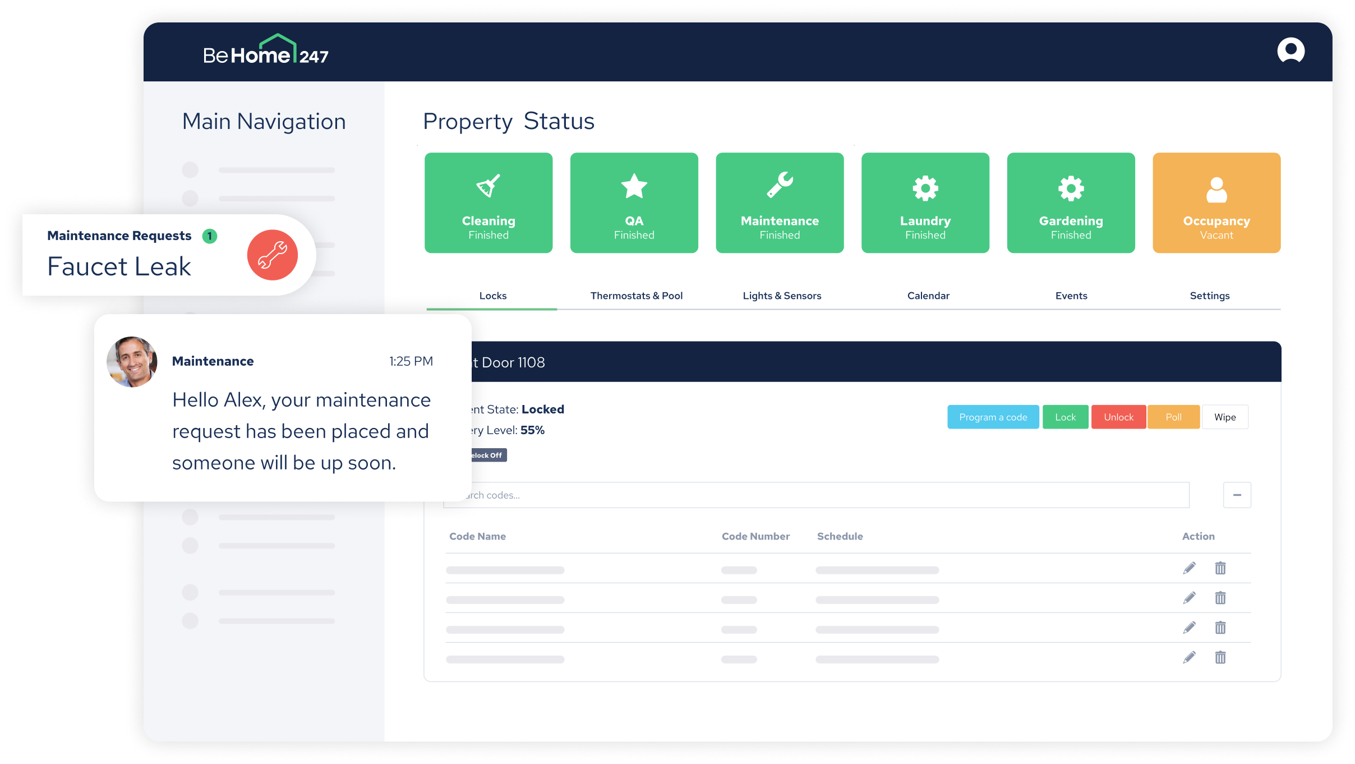1355x764 pixels.
Task: Click the red wrench maintenance request icon
Action: [x=272, y=255]
